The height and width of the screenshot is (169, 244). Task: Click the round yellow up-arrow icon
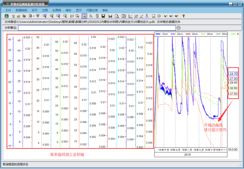coord(154,16)
